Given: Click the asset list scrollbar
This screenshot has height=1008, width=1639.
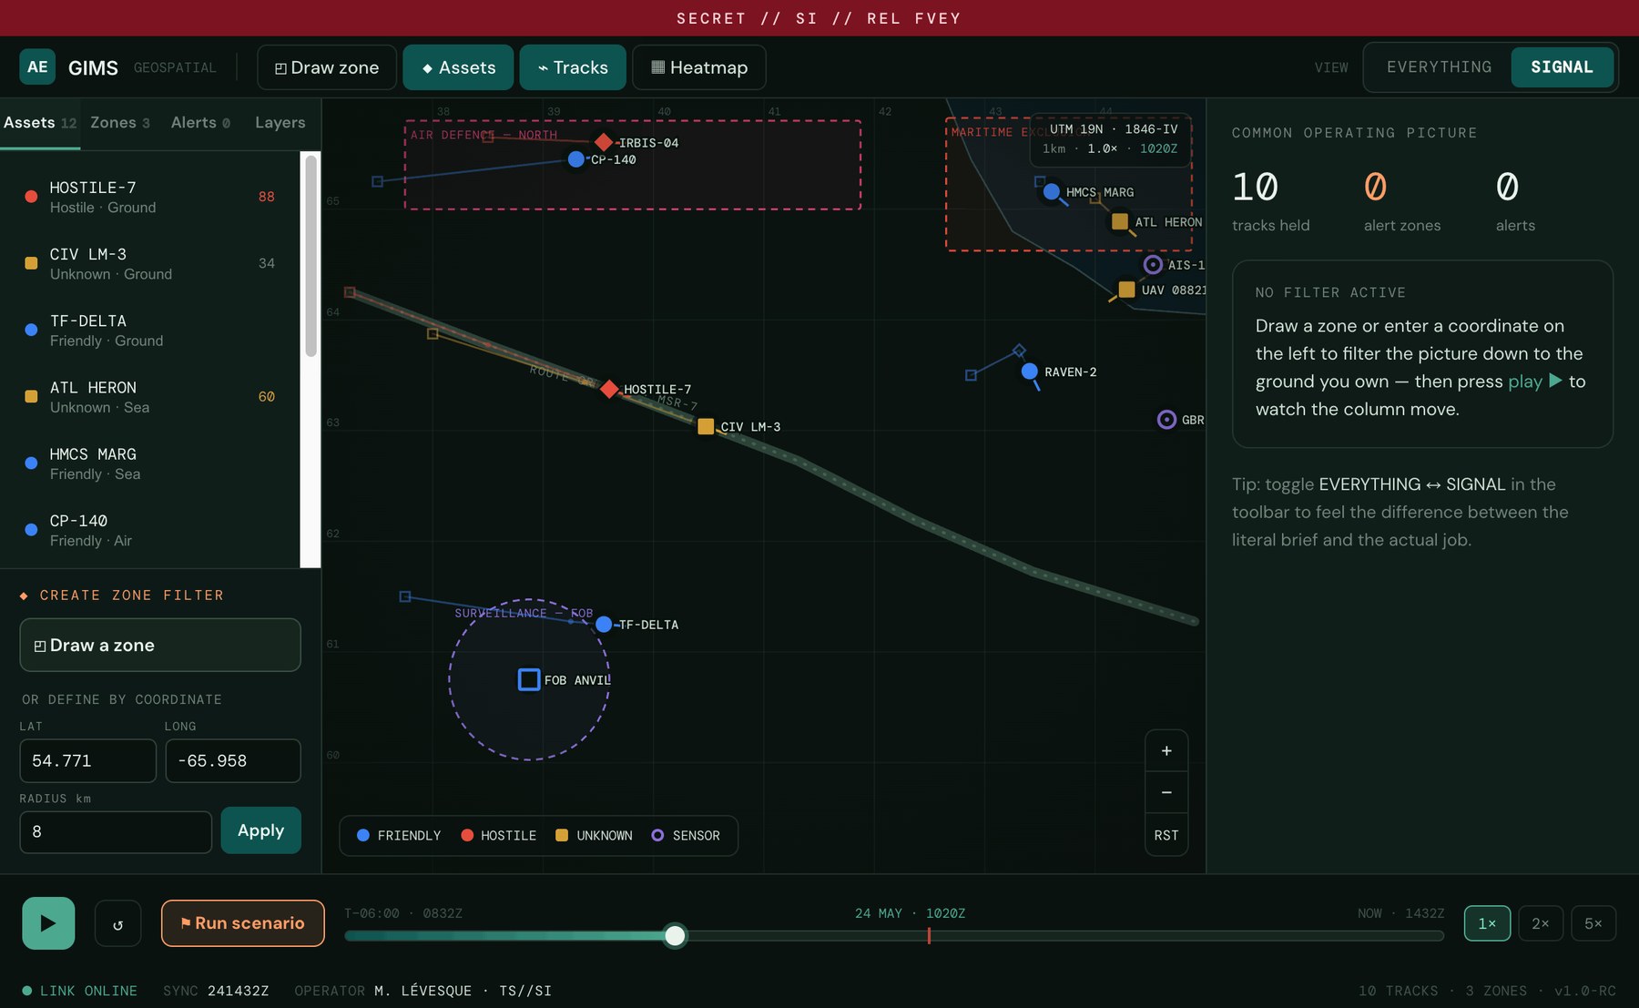Looking at the screenshot, I should pos(310,256).
